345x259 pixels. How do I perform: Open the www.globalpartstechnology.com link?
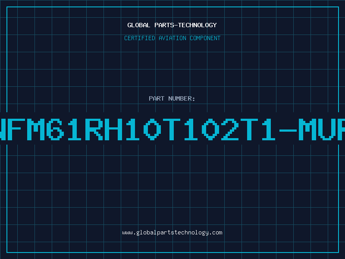click(x=172, y=233)
